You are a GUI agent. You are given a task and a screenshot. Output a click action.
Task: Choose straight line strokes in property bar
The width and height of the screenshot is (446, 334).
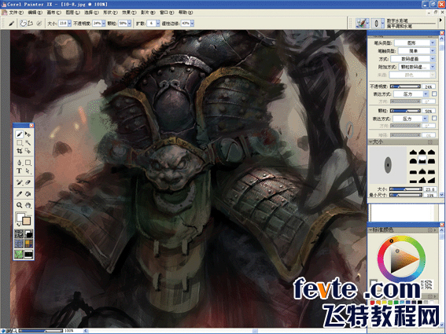[30, 24]
